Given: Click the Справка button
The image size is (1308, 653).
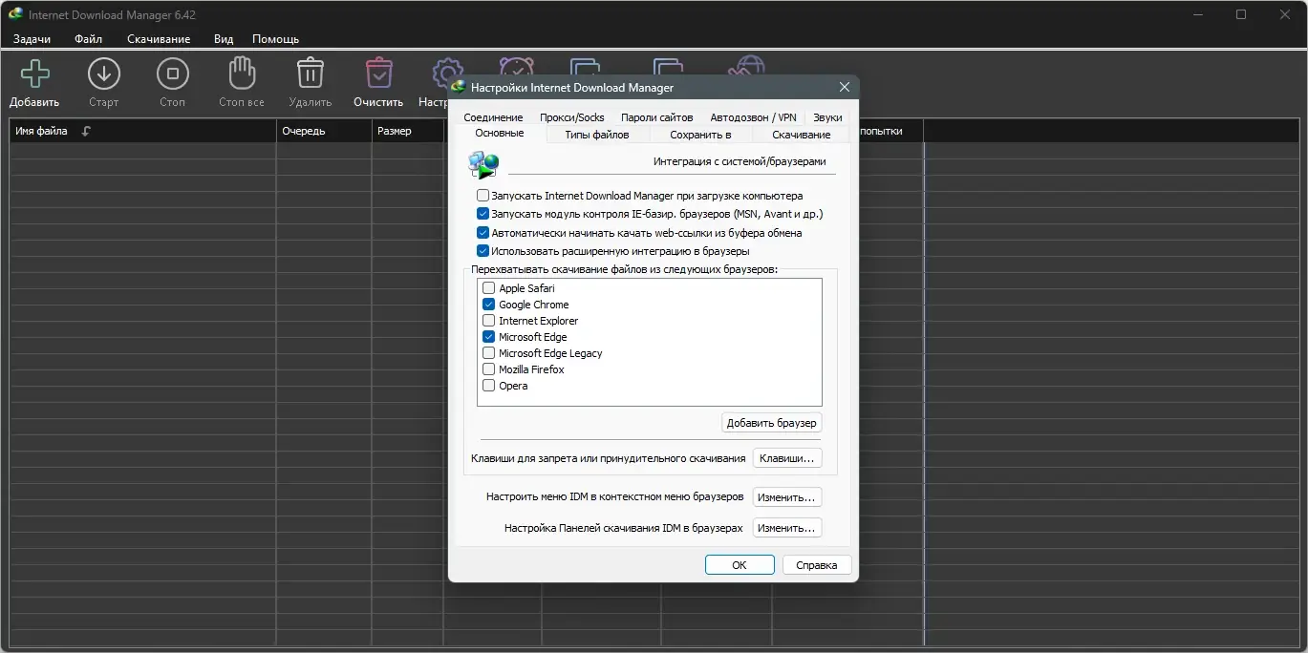Looking at the screenshot, I should (817, 565).
